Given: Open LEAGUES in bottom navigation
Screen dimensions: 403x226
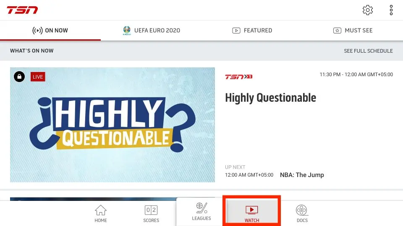Looking at the screenshot, I should 201,212.
